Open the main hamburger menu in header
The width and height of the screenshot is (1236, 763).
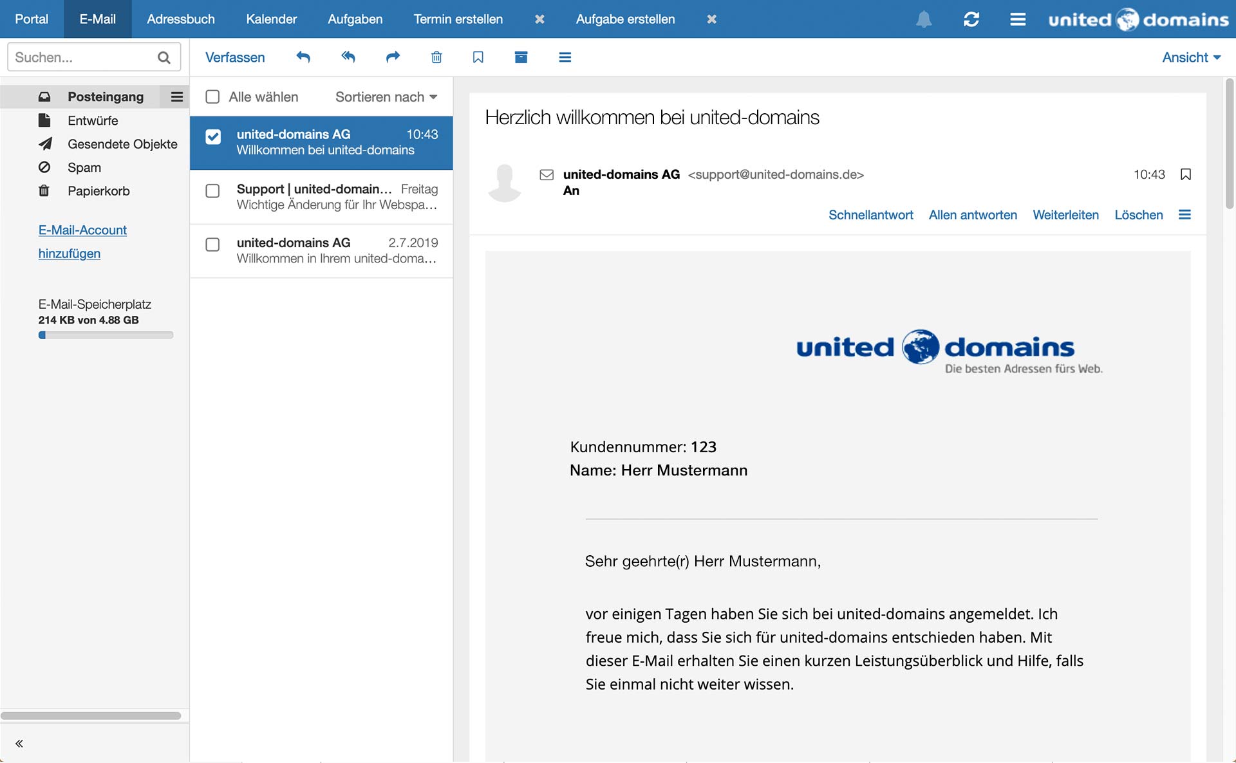point(1018,19)
